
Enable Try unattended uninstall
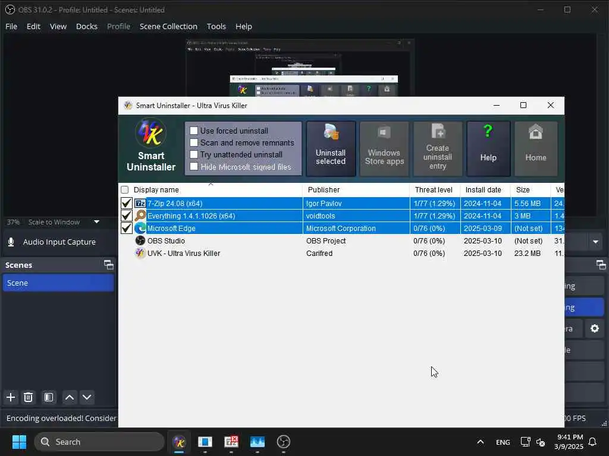(194, 154)
